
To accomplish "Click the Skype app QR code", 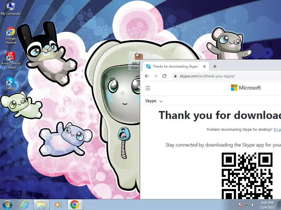I will coord(247,176).
